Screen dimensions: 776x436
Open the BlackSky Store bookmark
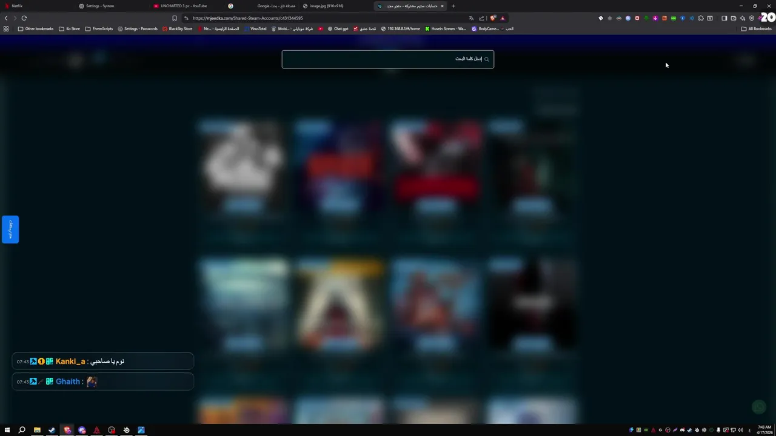(177, 28)
